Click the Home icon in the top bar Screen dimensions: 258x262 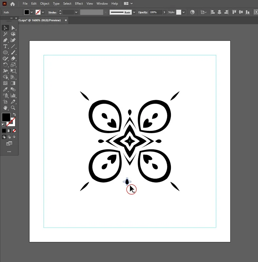[13, 4]
